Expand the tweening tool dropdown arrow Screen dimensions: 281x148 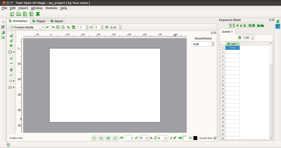(14, 81)
